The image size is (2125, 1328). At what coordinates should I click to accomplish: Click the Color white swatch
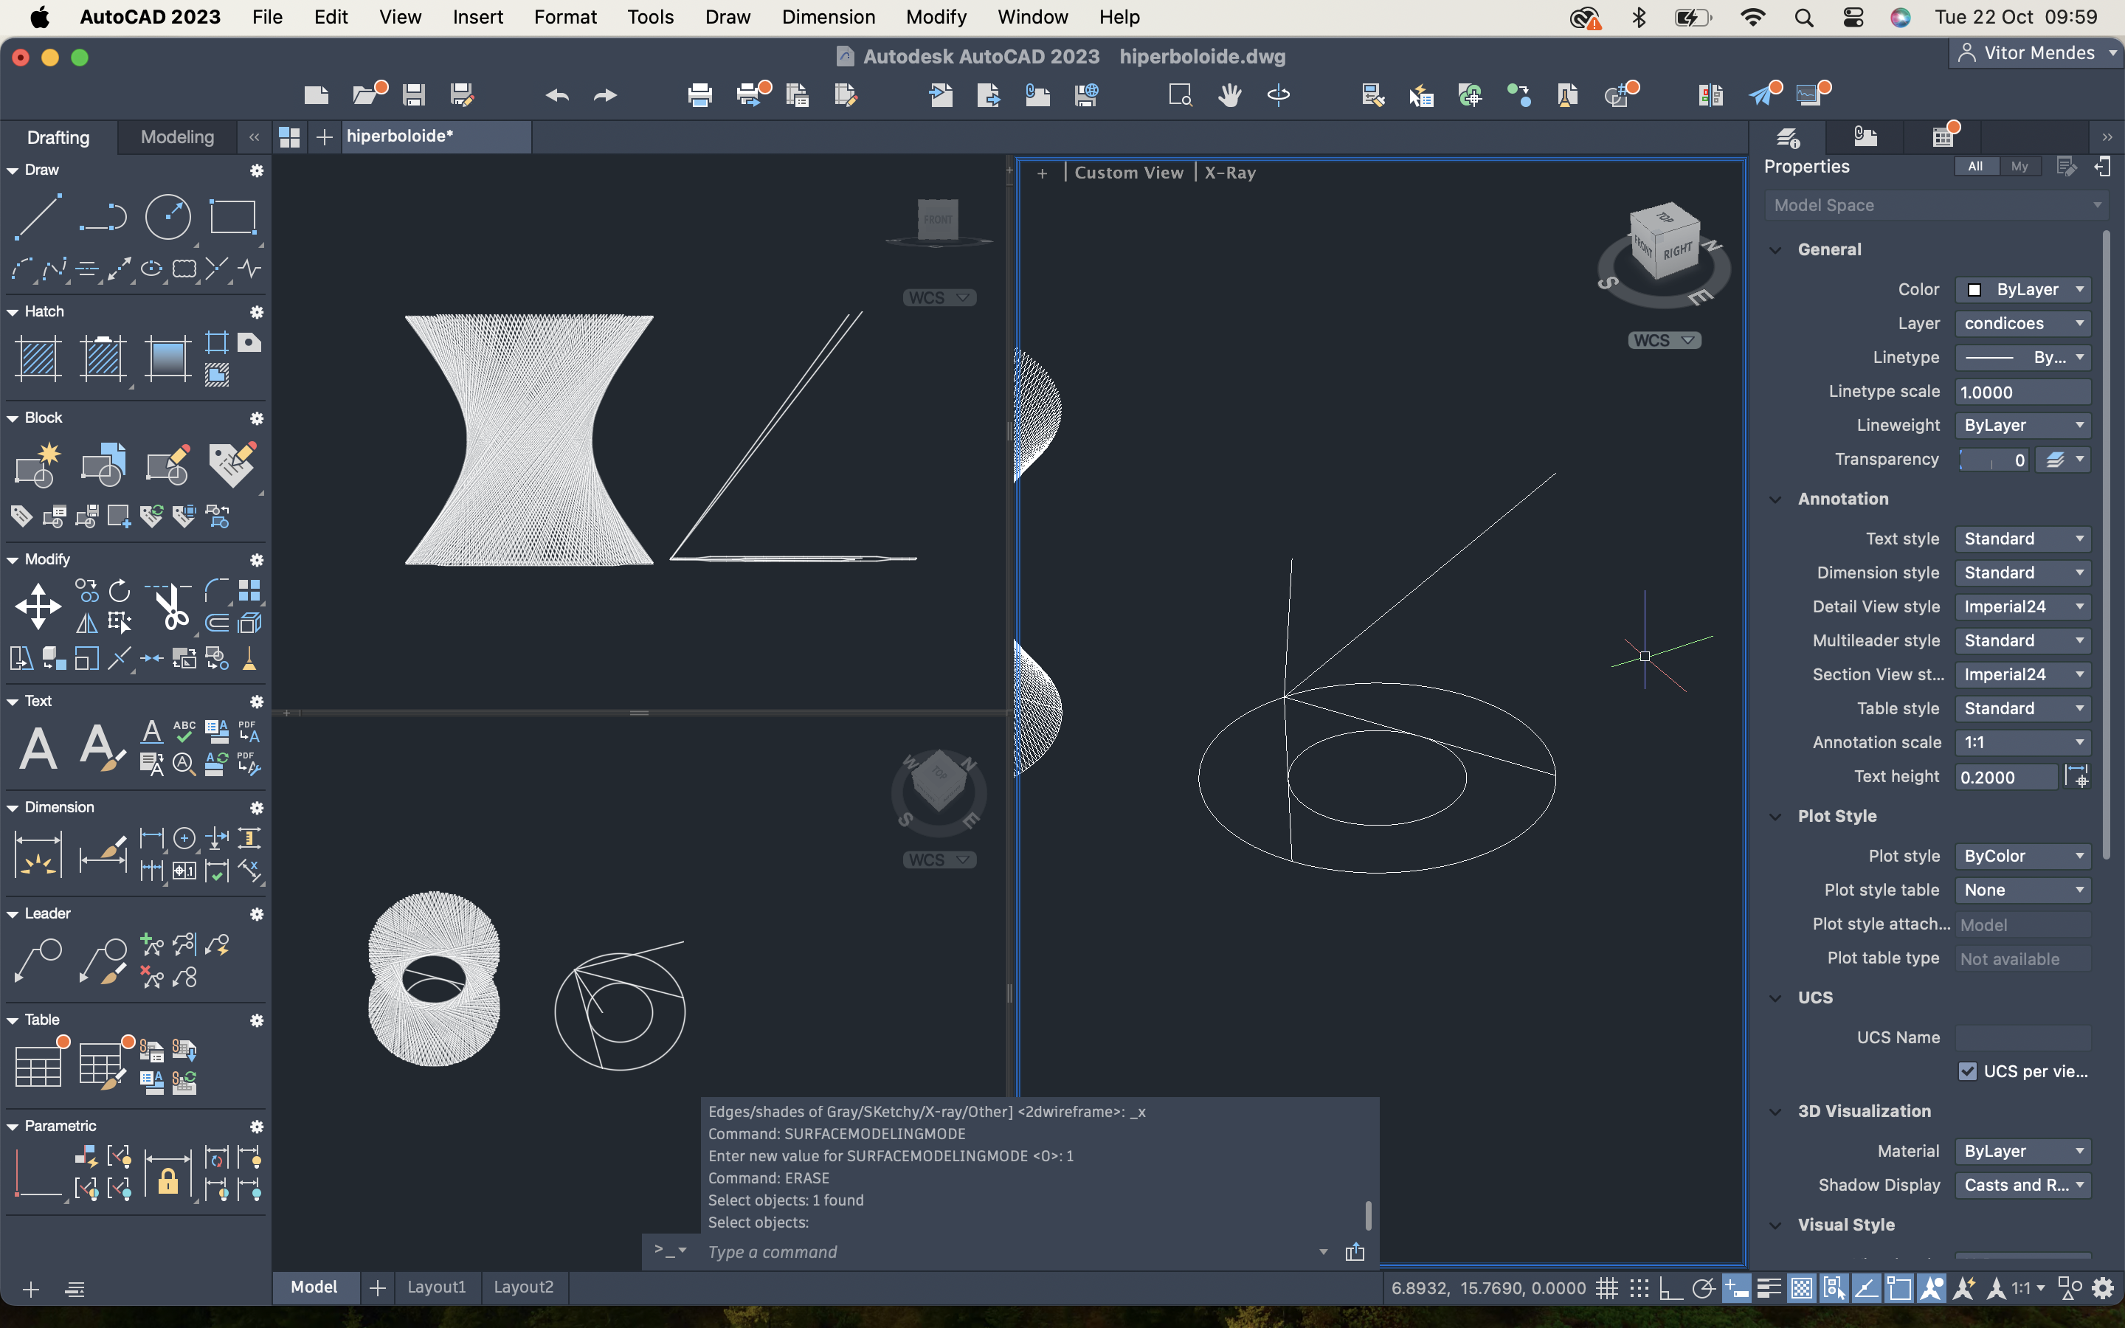(1974, 290)
